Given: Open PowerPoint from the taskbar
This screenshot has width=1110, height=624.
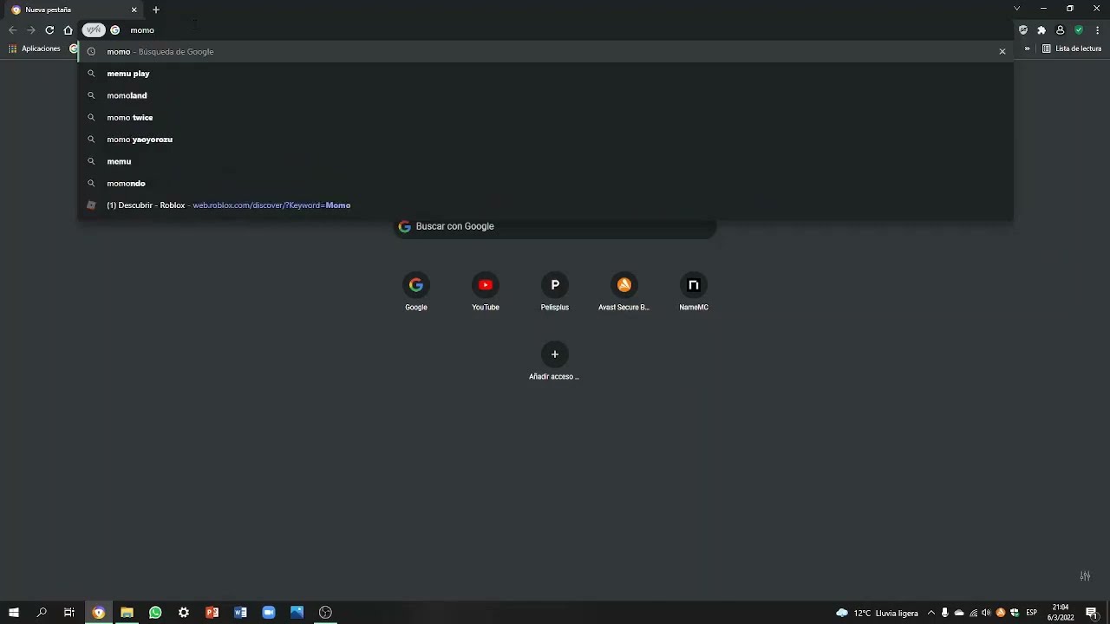Looking at the screenshot, I should point(212,613).
